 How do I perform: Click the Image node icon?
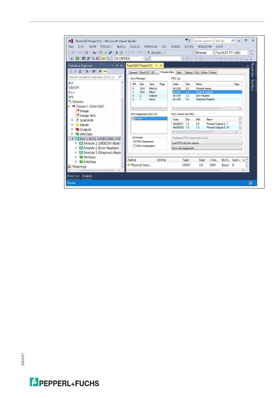click(77, 111)
